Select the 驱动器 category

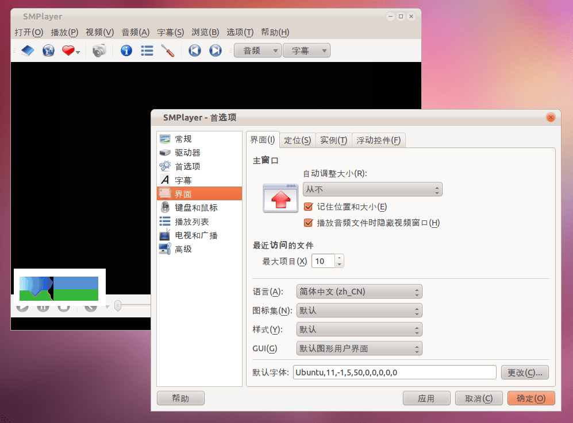tap(199, 153)
